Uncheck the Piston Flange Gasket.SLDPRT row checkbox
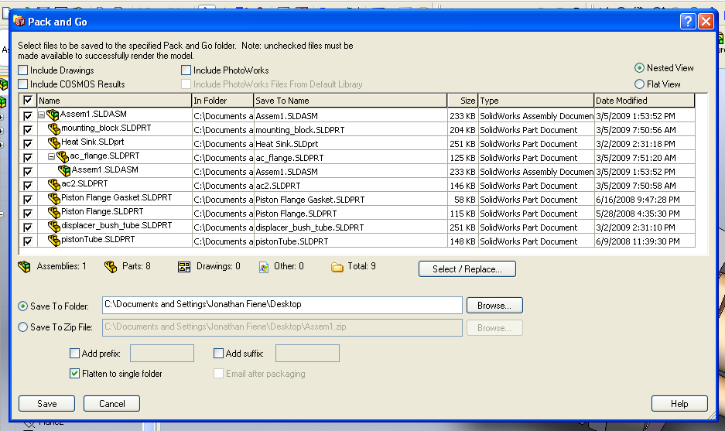 [28, 200]
